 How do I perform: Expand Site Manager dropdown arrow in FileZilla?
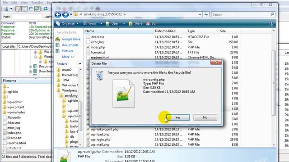click(11, 9)
